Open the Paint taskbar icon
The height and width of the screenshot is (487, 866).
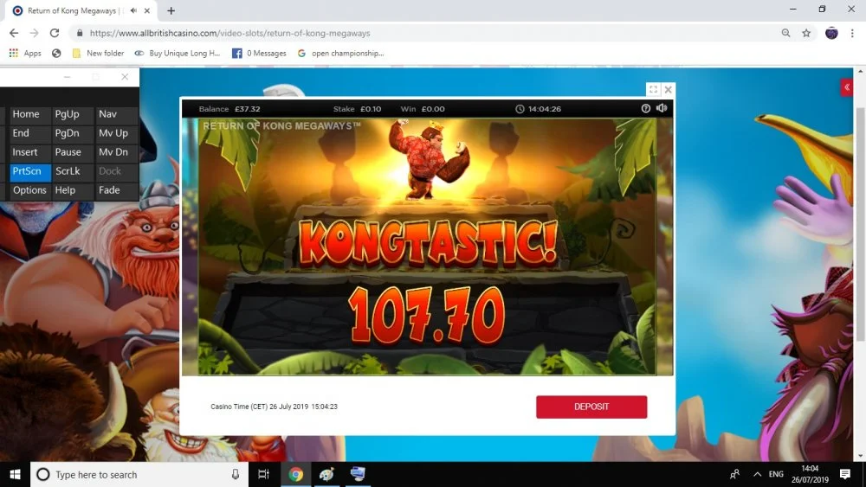pyautogui.click(x=327, y=474)
